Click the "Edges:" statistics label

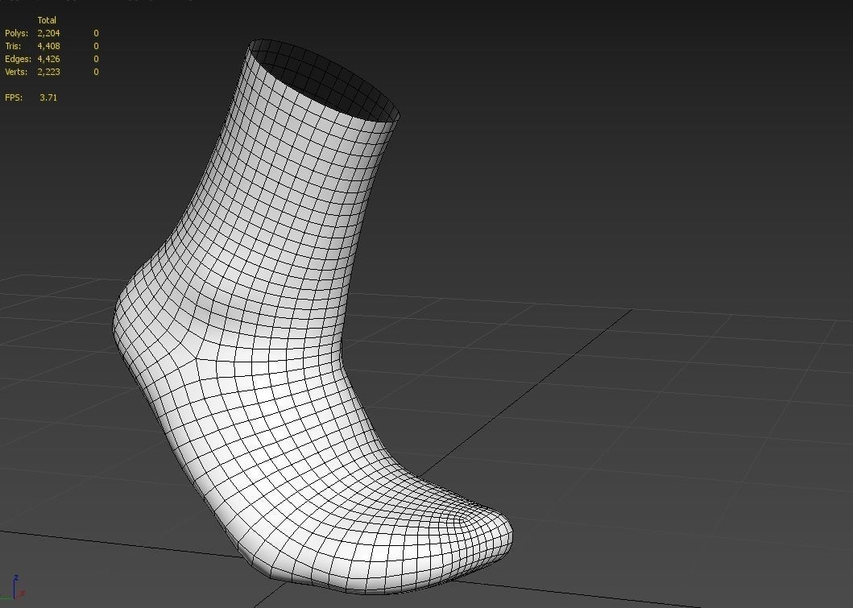pos(18,59)
